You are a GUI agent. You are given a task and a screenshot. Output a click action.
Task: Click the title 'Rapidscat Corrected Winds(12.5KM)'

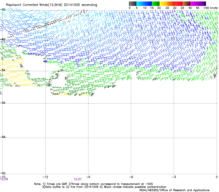[34, 5]
